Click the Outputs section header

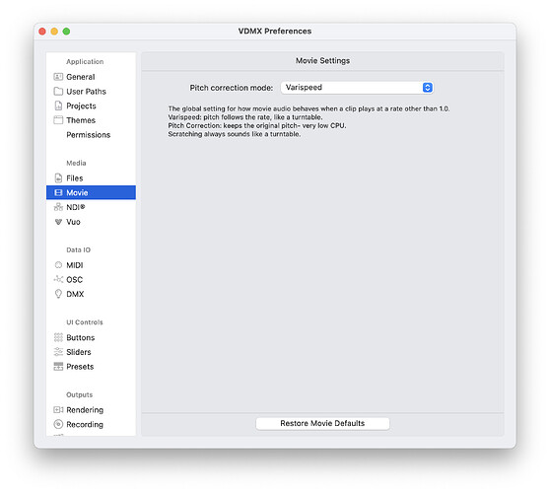[x=79, y=394]
